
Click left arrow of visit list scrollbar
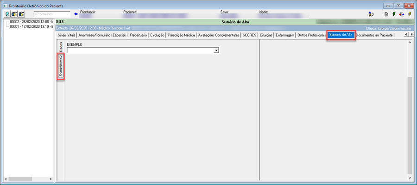6,179
